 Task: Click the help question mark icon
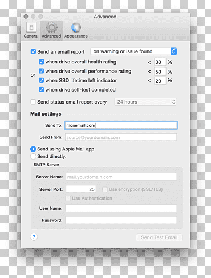[34, 237]
